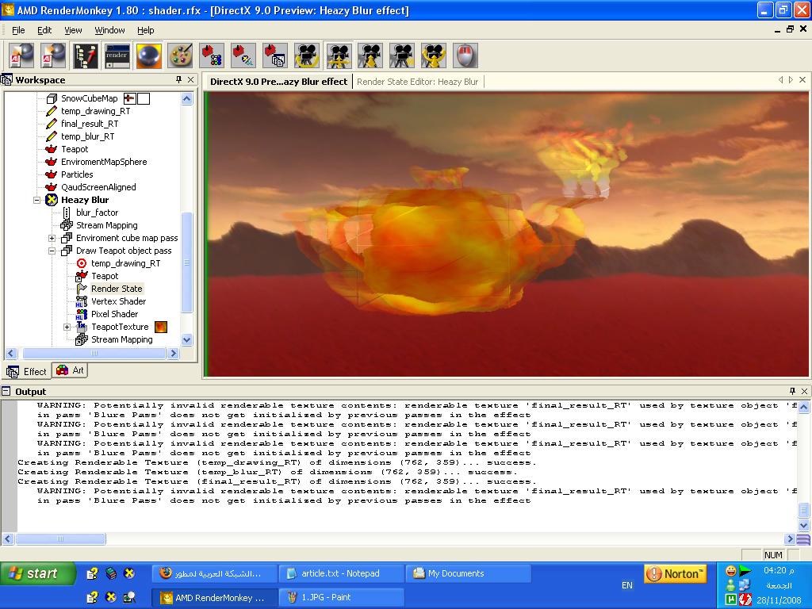Select the EnviromentMapSphere tree item
812x609 pixels.
coord(104,162)
